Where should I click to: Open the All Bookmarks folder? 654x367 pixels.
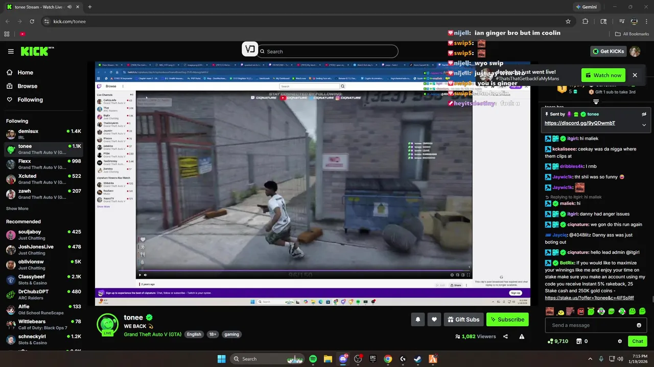tap(632, 34)
